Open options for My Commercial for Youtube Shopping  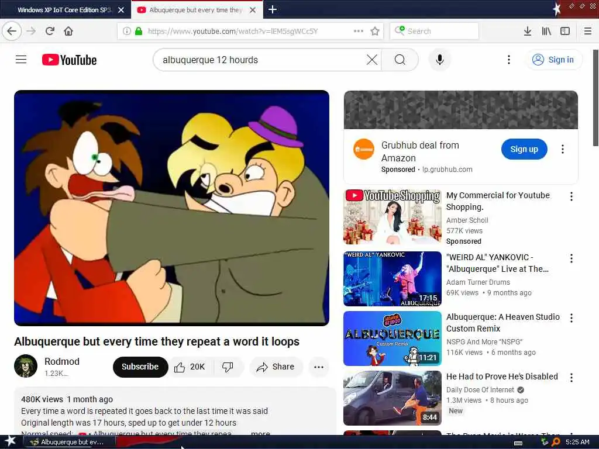pos(571,196)
